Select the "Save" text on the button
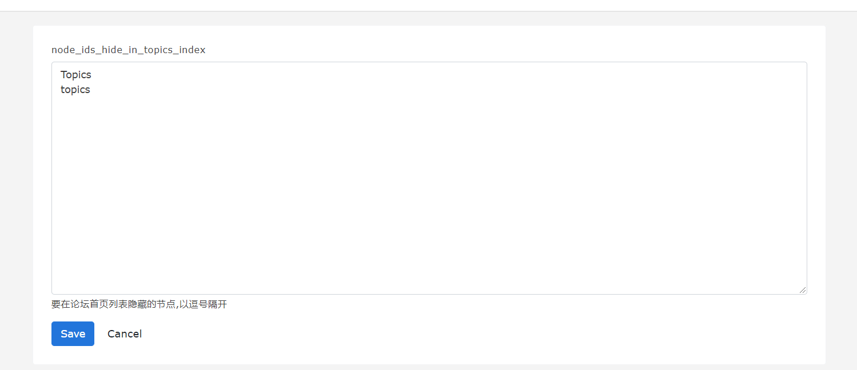The image size is (857, 370). point(73,333)
